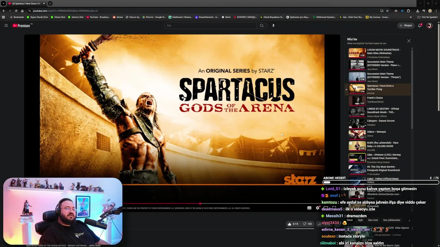Open the tab search dropdown arrow
This screenshot has height=247, width=440.
point(3,3)
